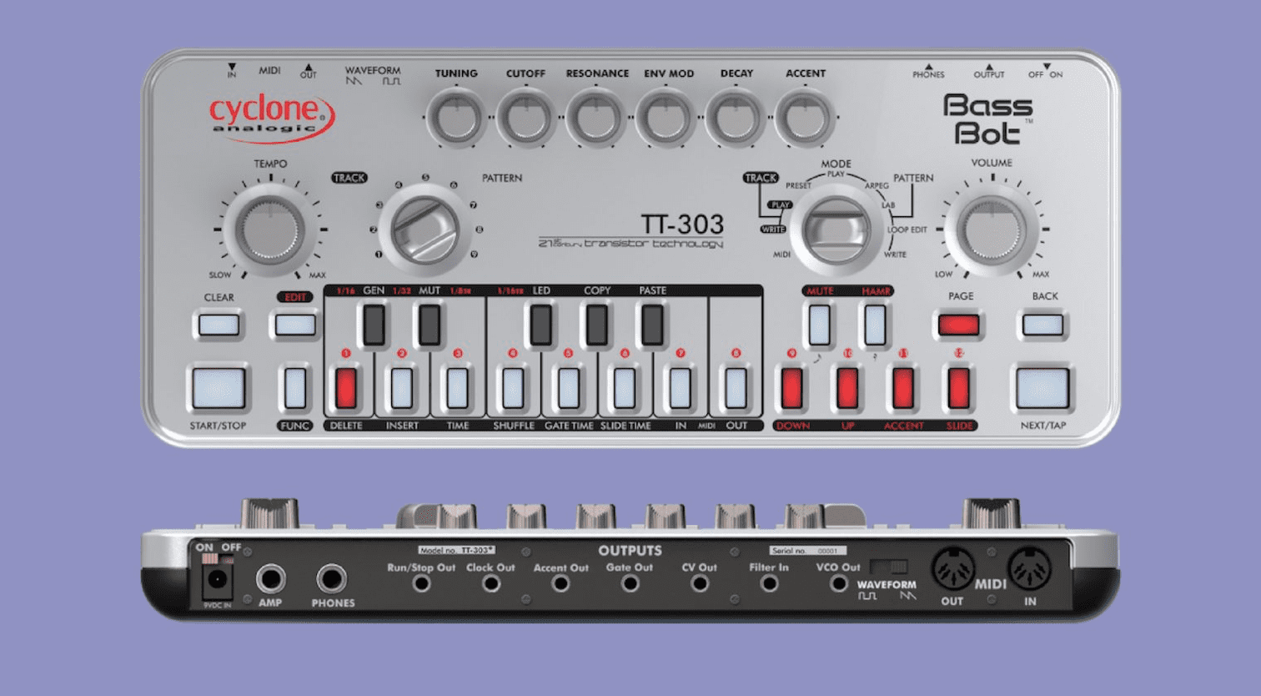
Task: Hit the START/STOP button
Action: click(x=219, y=388)
